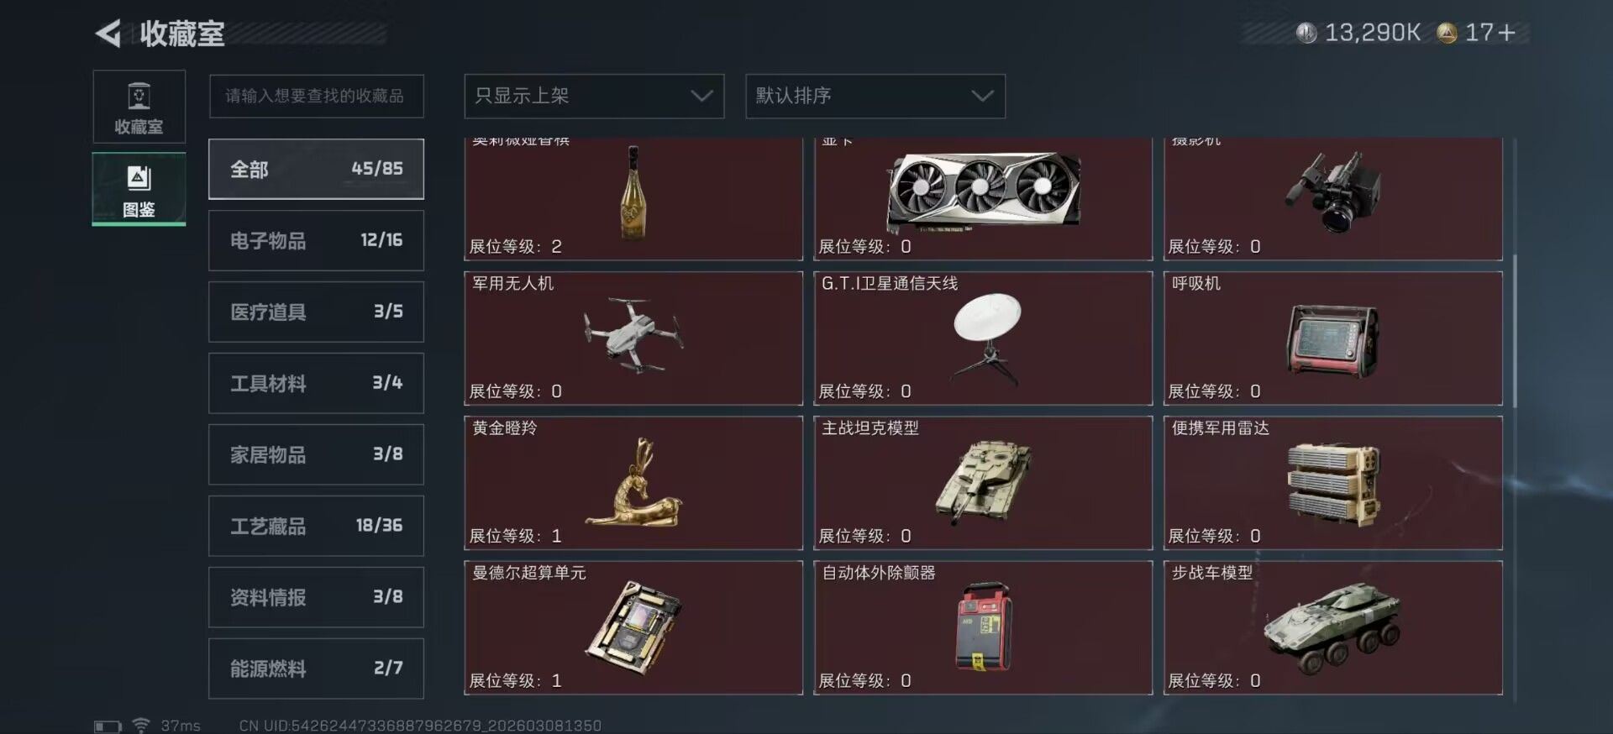Viewport: 1613px width, 734px height.
Task: Choose the 黄金瞪羚 golden gazelle item
Action: point(633,483)
